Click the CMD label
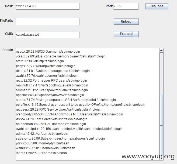 coord(9,34)
